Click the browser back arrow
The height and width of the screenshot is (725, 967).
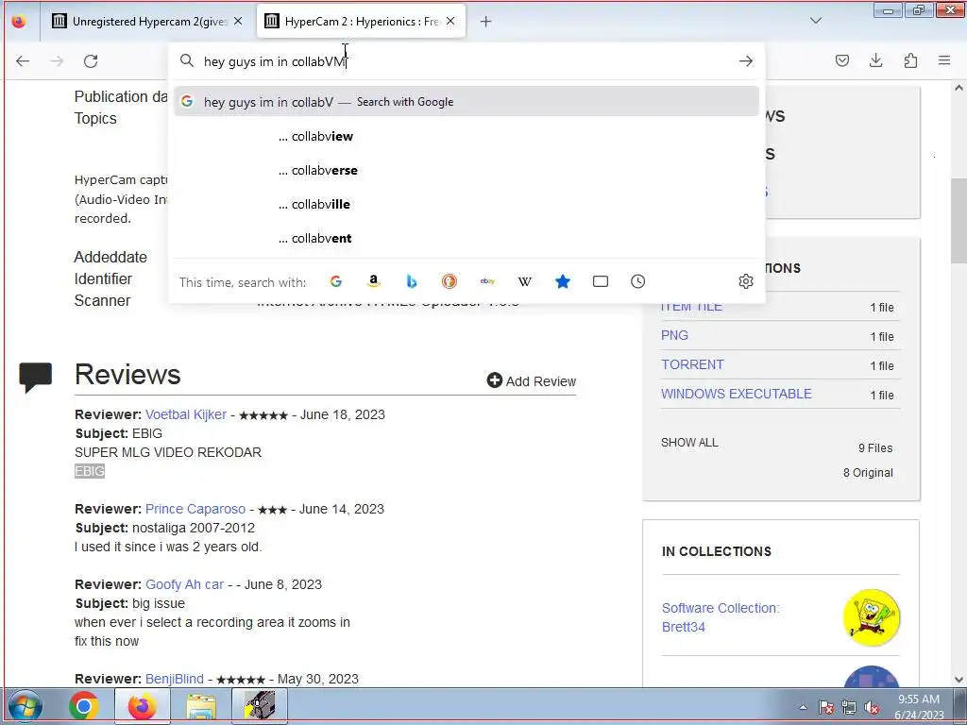pyautogui.click(x=23, y=61)
